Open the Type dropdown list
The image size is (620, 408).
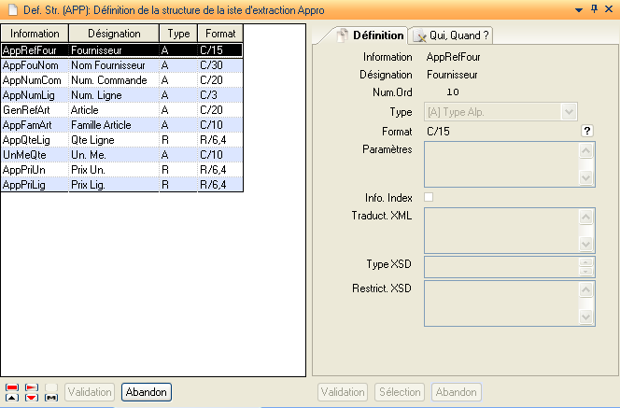pos(570,112)
